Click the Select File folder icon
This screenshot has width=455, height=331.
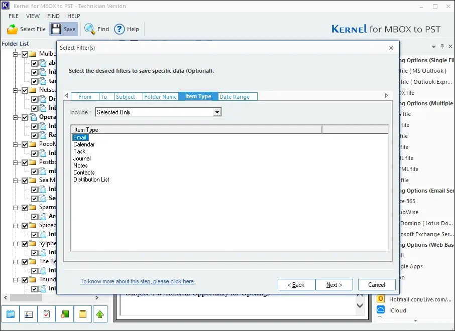[12, 29]
